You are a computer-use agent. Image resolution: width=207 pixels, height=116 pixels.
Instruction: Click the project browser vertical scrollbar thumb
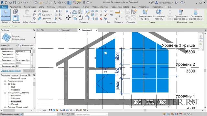tap(34, 84)
